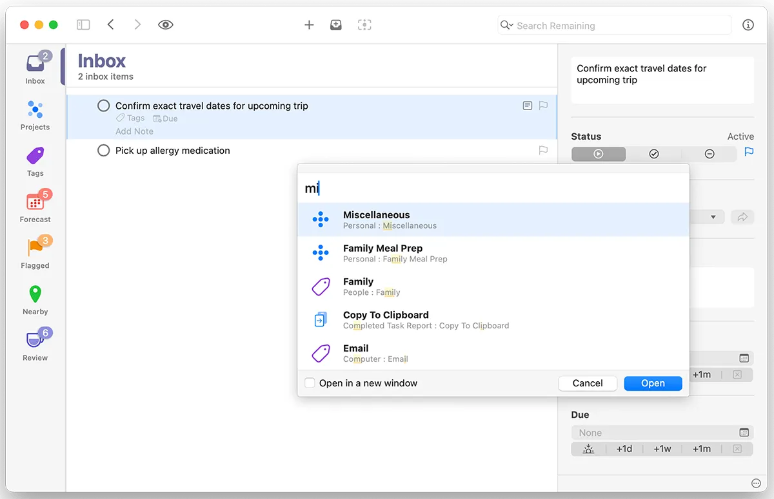Open the defer date calendar picker

[x=744, y=358]
